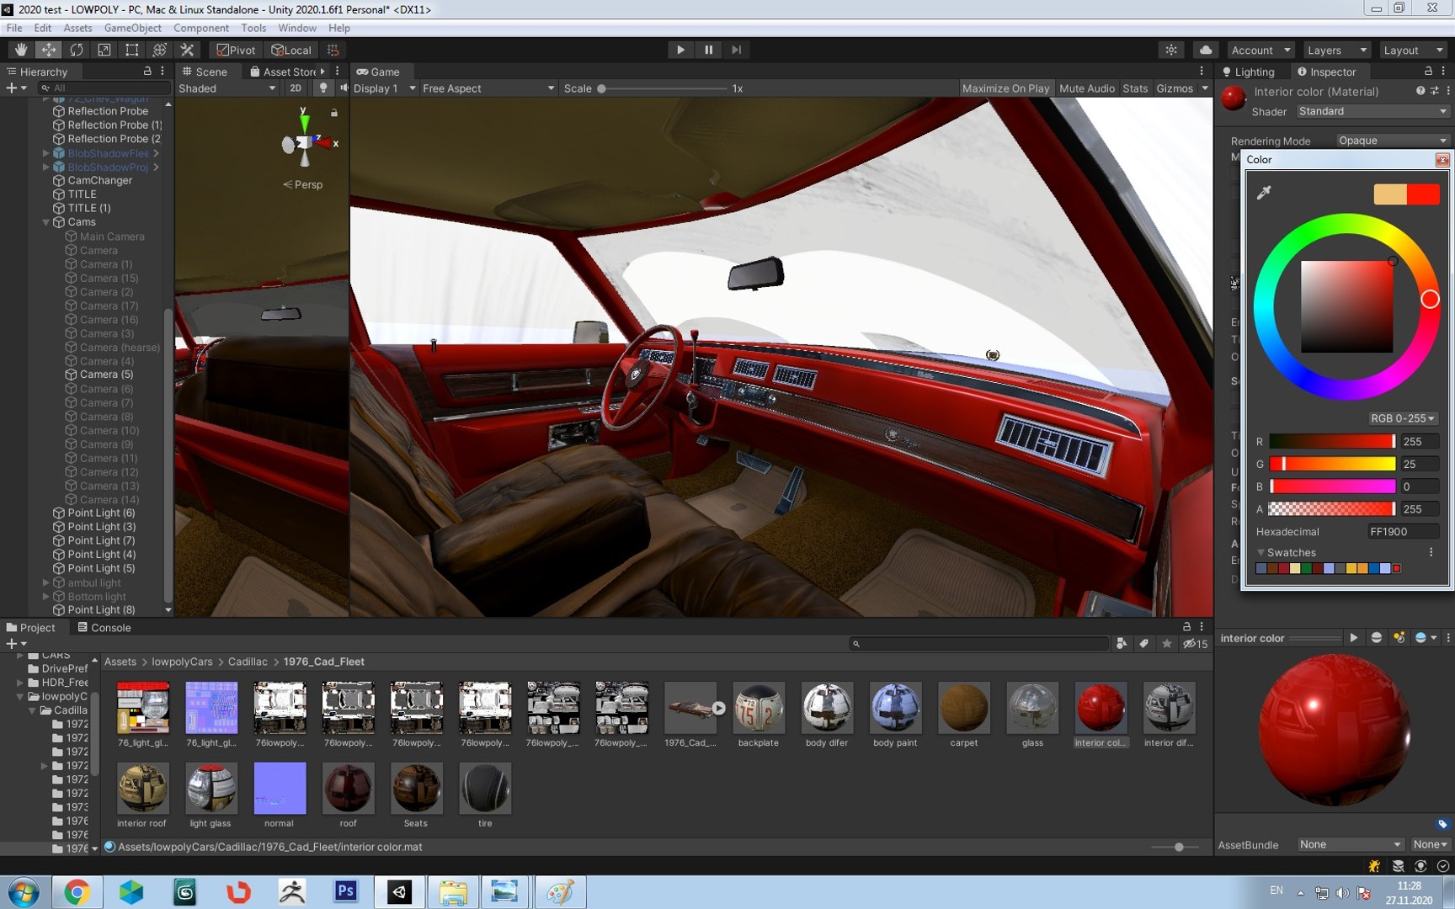Image resolution: width=1455 pixels, height=909 pixels.
Task: Select the Rect transform tool
Action: (131, 50)
